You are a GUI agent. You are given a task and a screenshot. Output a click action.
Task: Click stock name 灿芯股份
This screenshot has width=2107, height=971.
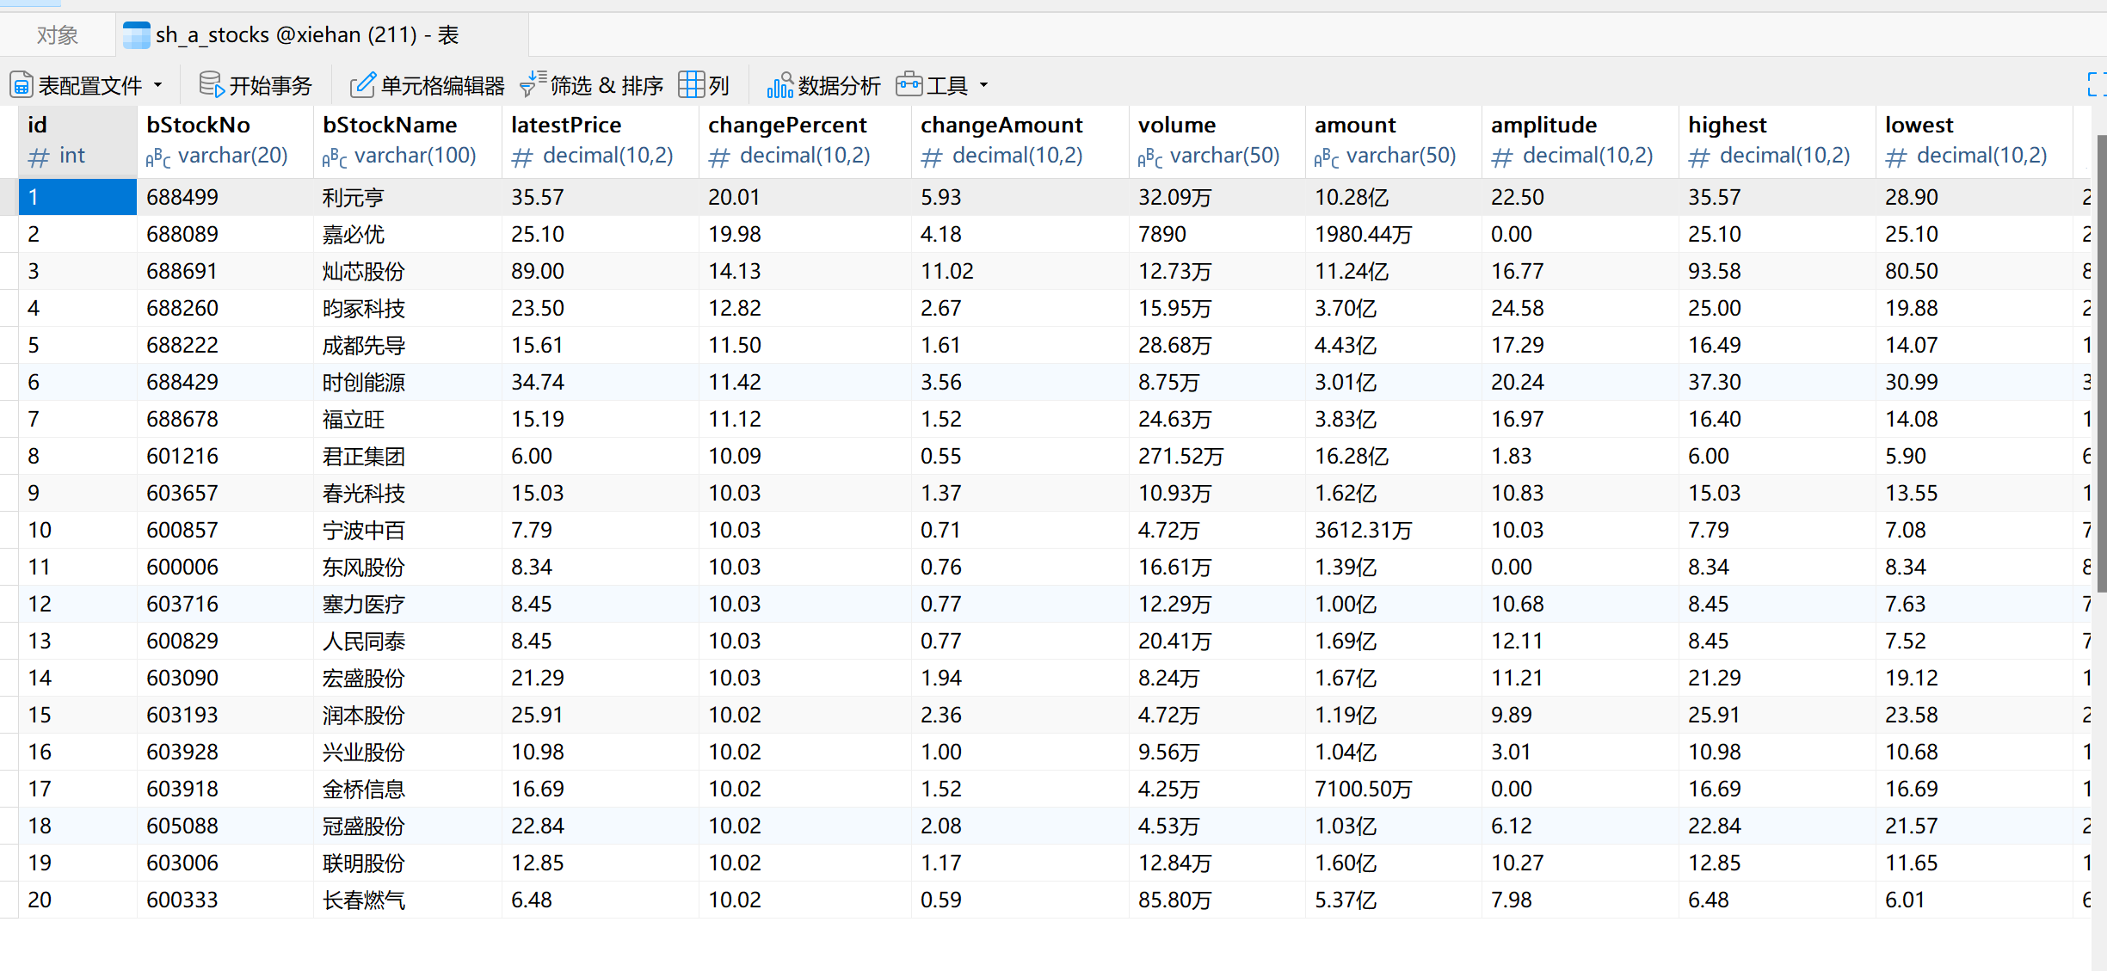pyautogui.click(x=363, y=271)
